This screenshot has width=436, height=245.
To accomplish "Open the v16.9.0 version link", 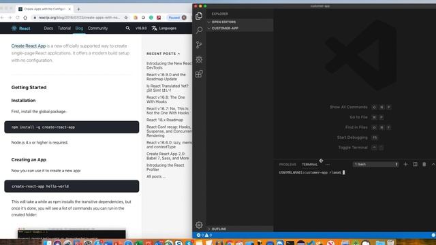I will click(x=141, y=28).
